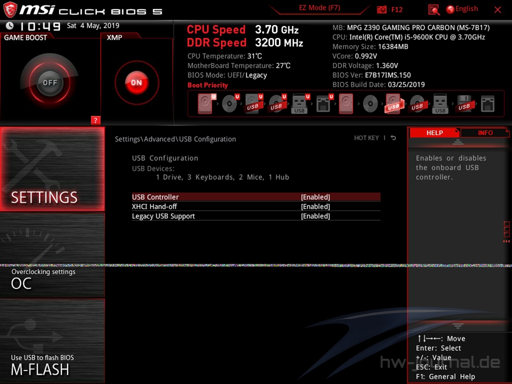This screenshot has width=512, height=384.
Task: Click the Memory Size: 16384MB line
Action: (x=370, y=47)
